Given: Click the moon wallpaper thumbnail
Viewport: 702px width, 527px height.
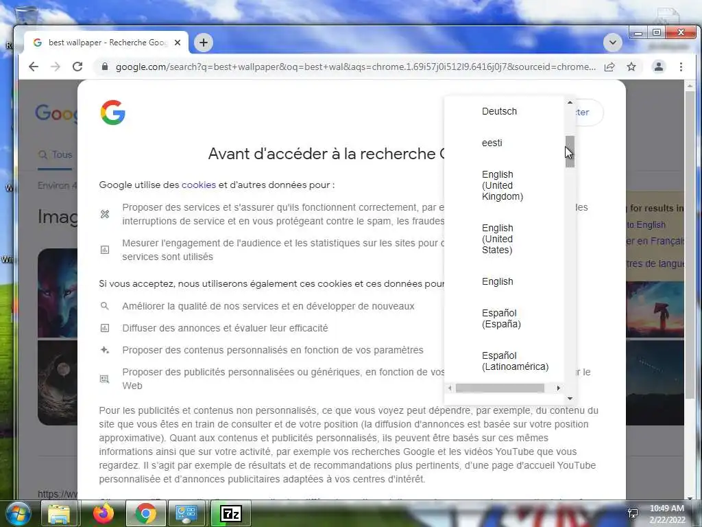Looking at the screenshot, I should [x=58, y=383].
